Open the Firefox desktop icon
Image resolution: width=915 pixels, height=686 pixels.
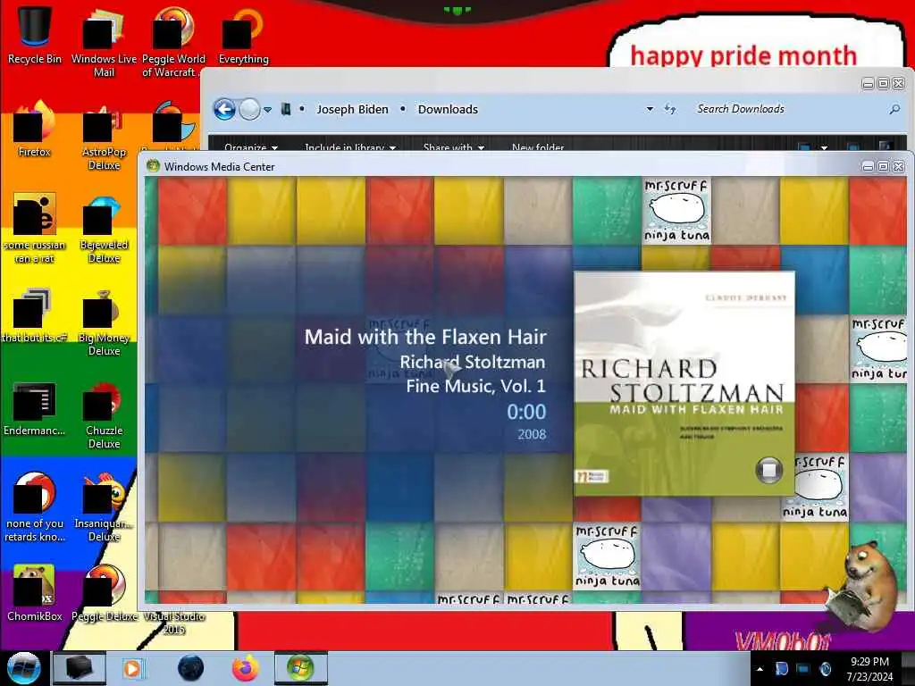(35, 129)
